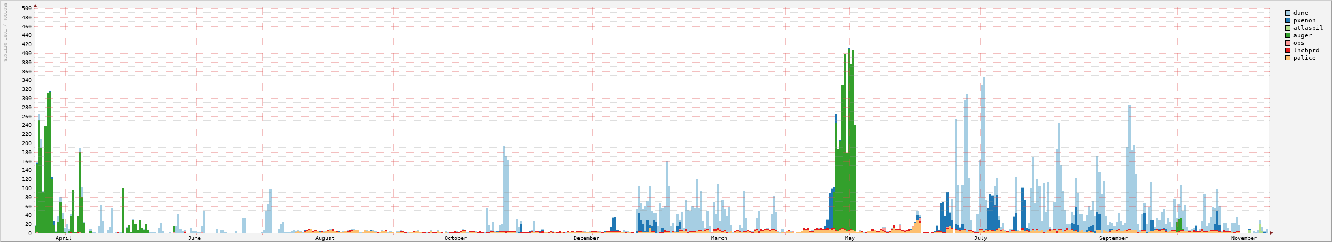
Task: Click the July label on the time axis
Action: [x=980, y=238]
